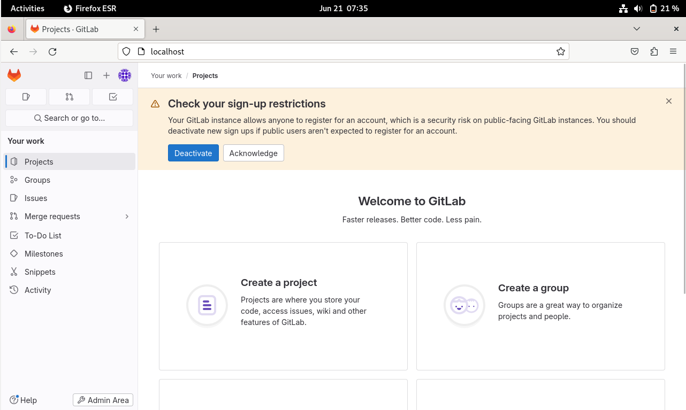686x410 pixels.
Task: Close the Projects · GitLab tab
Action: coord(136,29)
